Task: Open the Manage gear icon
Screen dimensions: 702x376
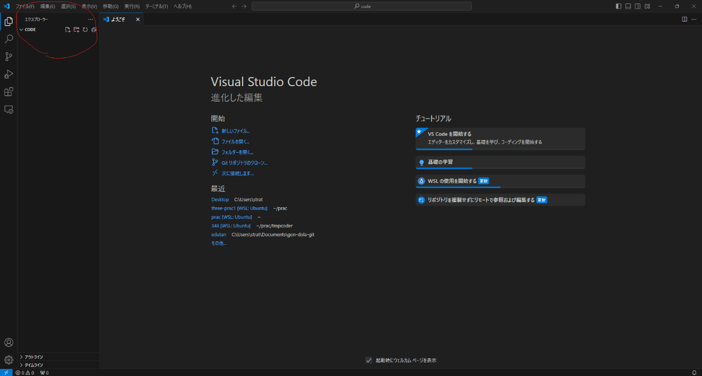Action: [x=9, y=359]
